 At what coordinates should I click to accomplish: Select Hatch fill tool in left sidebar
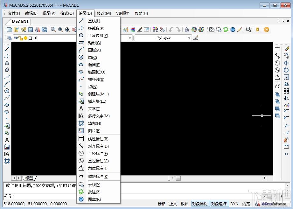(x=7, y=161)
